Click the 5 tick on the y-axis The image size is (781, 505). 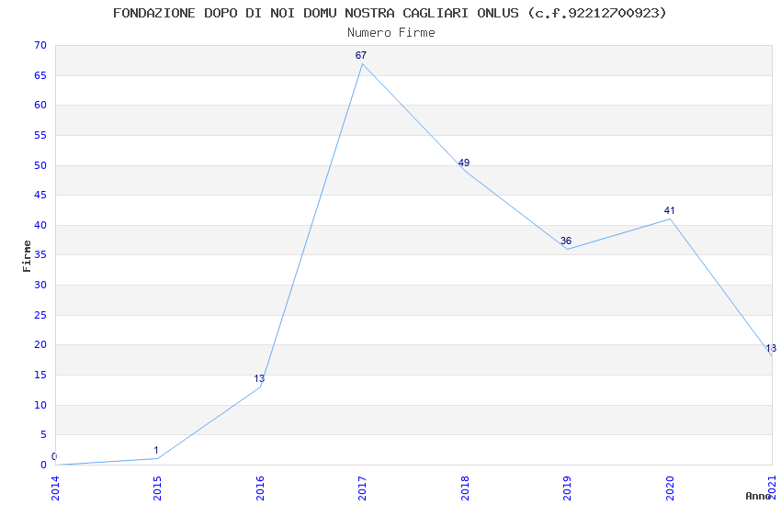coord(43,435)
